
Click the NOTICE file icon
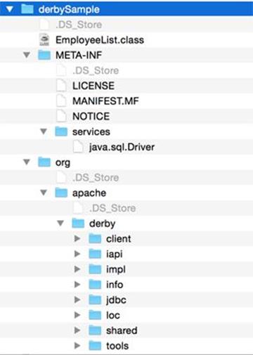click(x=61, y=116)
